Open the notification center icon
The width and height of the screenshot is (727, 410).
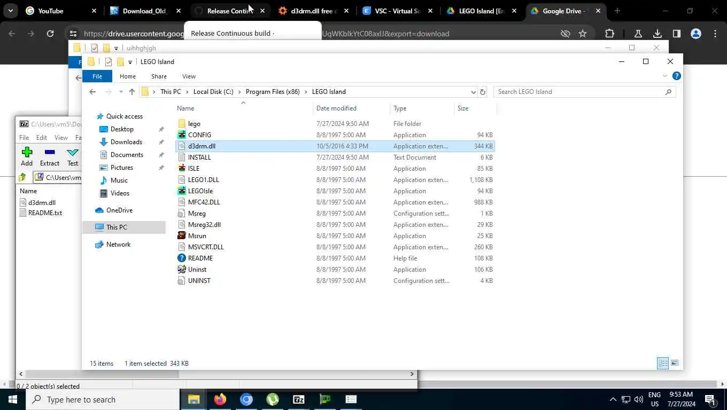point(710,399)
